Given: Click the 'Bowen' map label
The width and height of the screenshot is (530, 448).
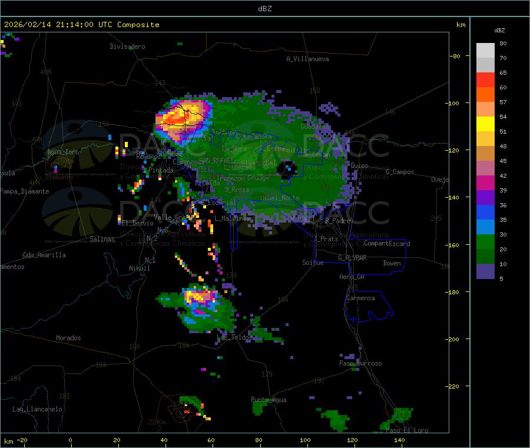Looking at the screenshot, I should tap(392, 263).
